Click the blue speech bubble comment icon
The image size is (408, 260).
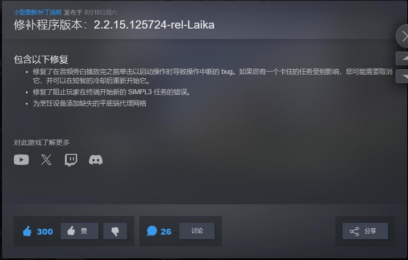point(152,231)
